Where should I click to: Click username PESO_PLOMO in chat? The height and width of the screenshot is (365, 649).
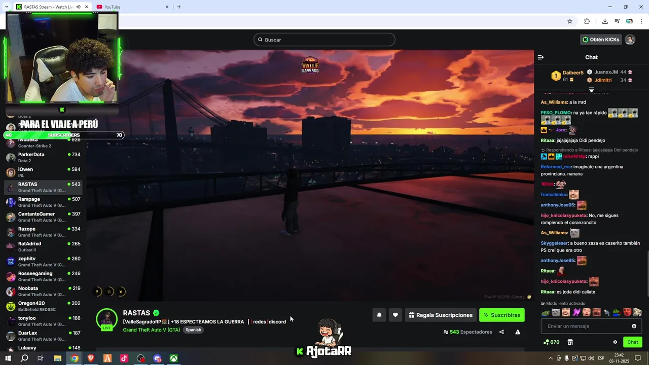coord(556,113)
